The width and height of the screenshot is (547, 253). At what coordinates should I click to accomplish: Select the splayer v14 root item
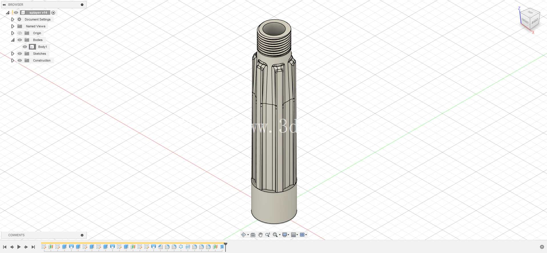point(38,13)
